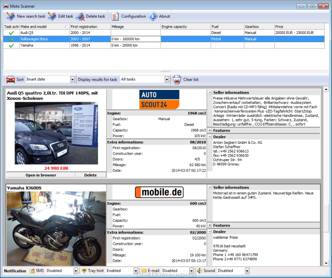332x278 pixels.
Task: Click the '0 km - 160000 km' mileage cell
Action: 136,39
